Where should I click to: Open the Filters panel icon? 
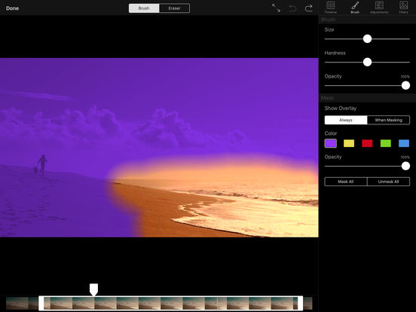[403, 8]
